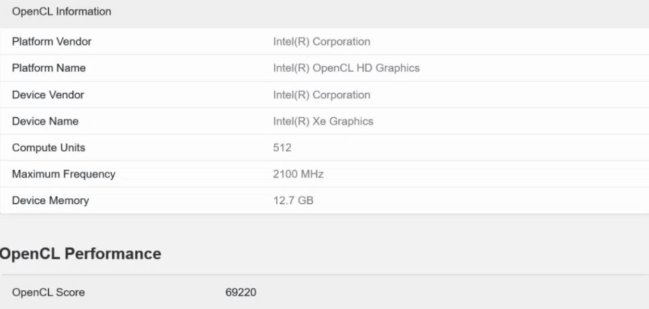Select Intel(R) Corporation value beside Platform Vendor

321,42
